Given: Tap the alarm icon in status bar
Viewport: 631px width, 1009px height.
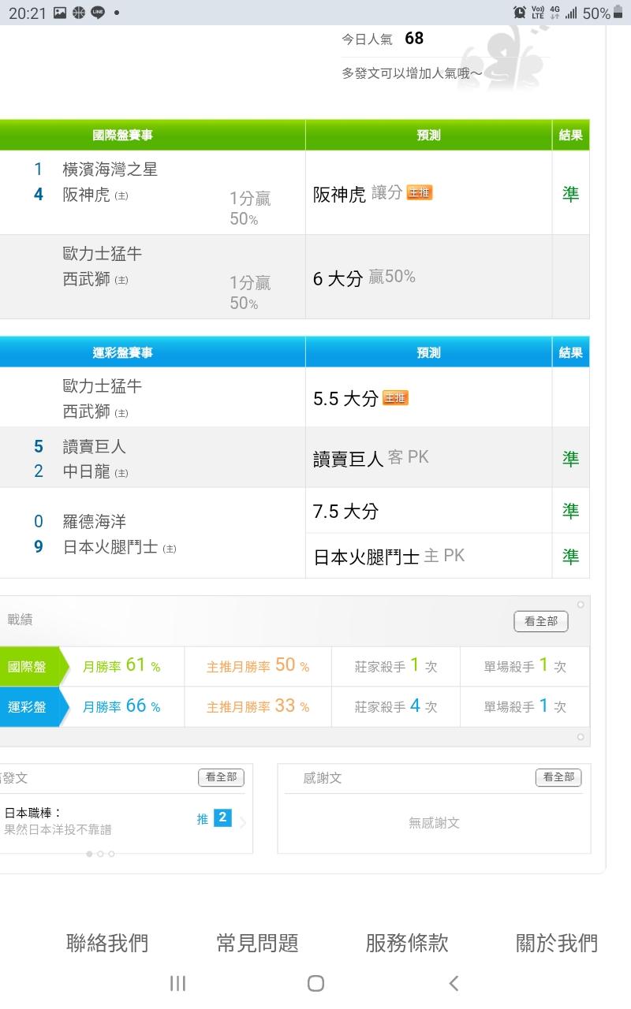Looking at the screenshot, I should tap(520, 13).
